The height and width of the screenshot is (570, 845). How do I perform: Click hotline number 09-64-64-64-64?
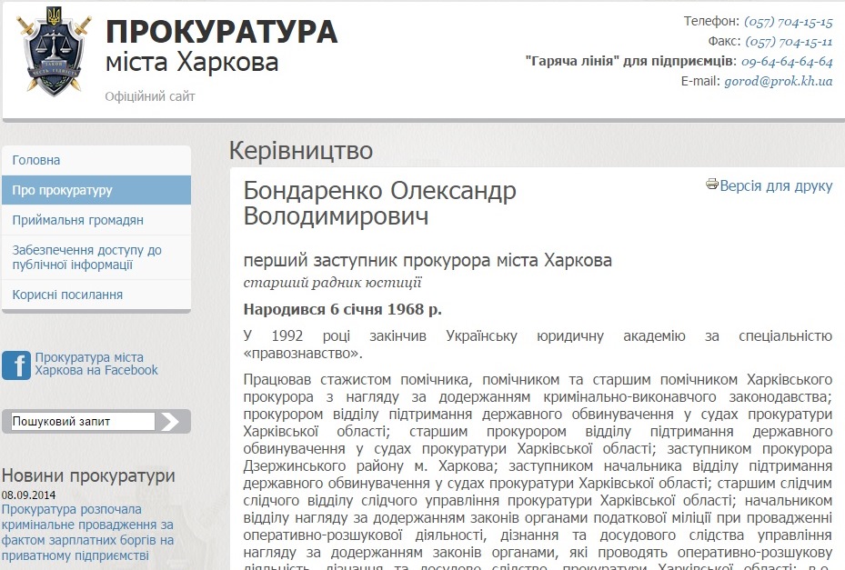[x=787, y=61]
